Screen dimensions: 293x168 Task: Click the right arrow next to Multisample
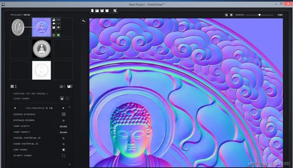coord(64,108)
